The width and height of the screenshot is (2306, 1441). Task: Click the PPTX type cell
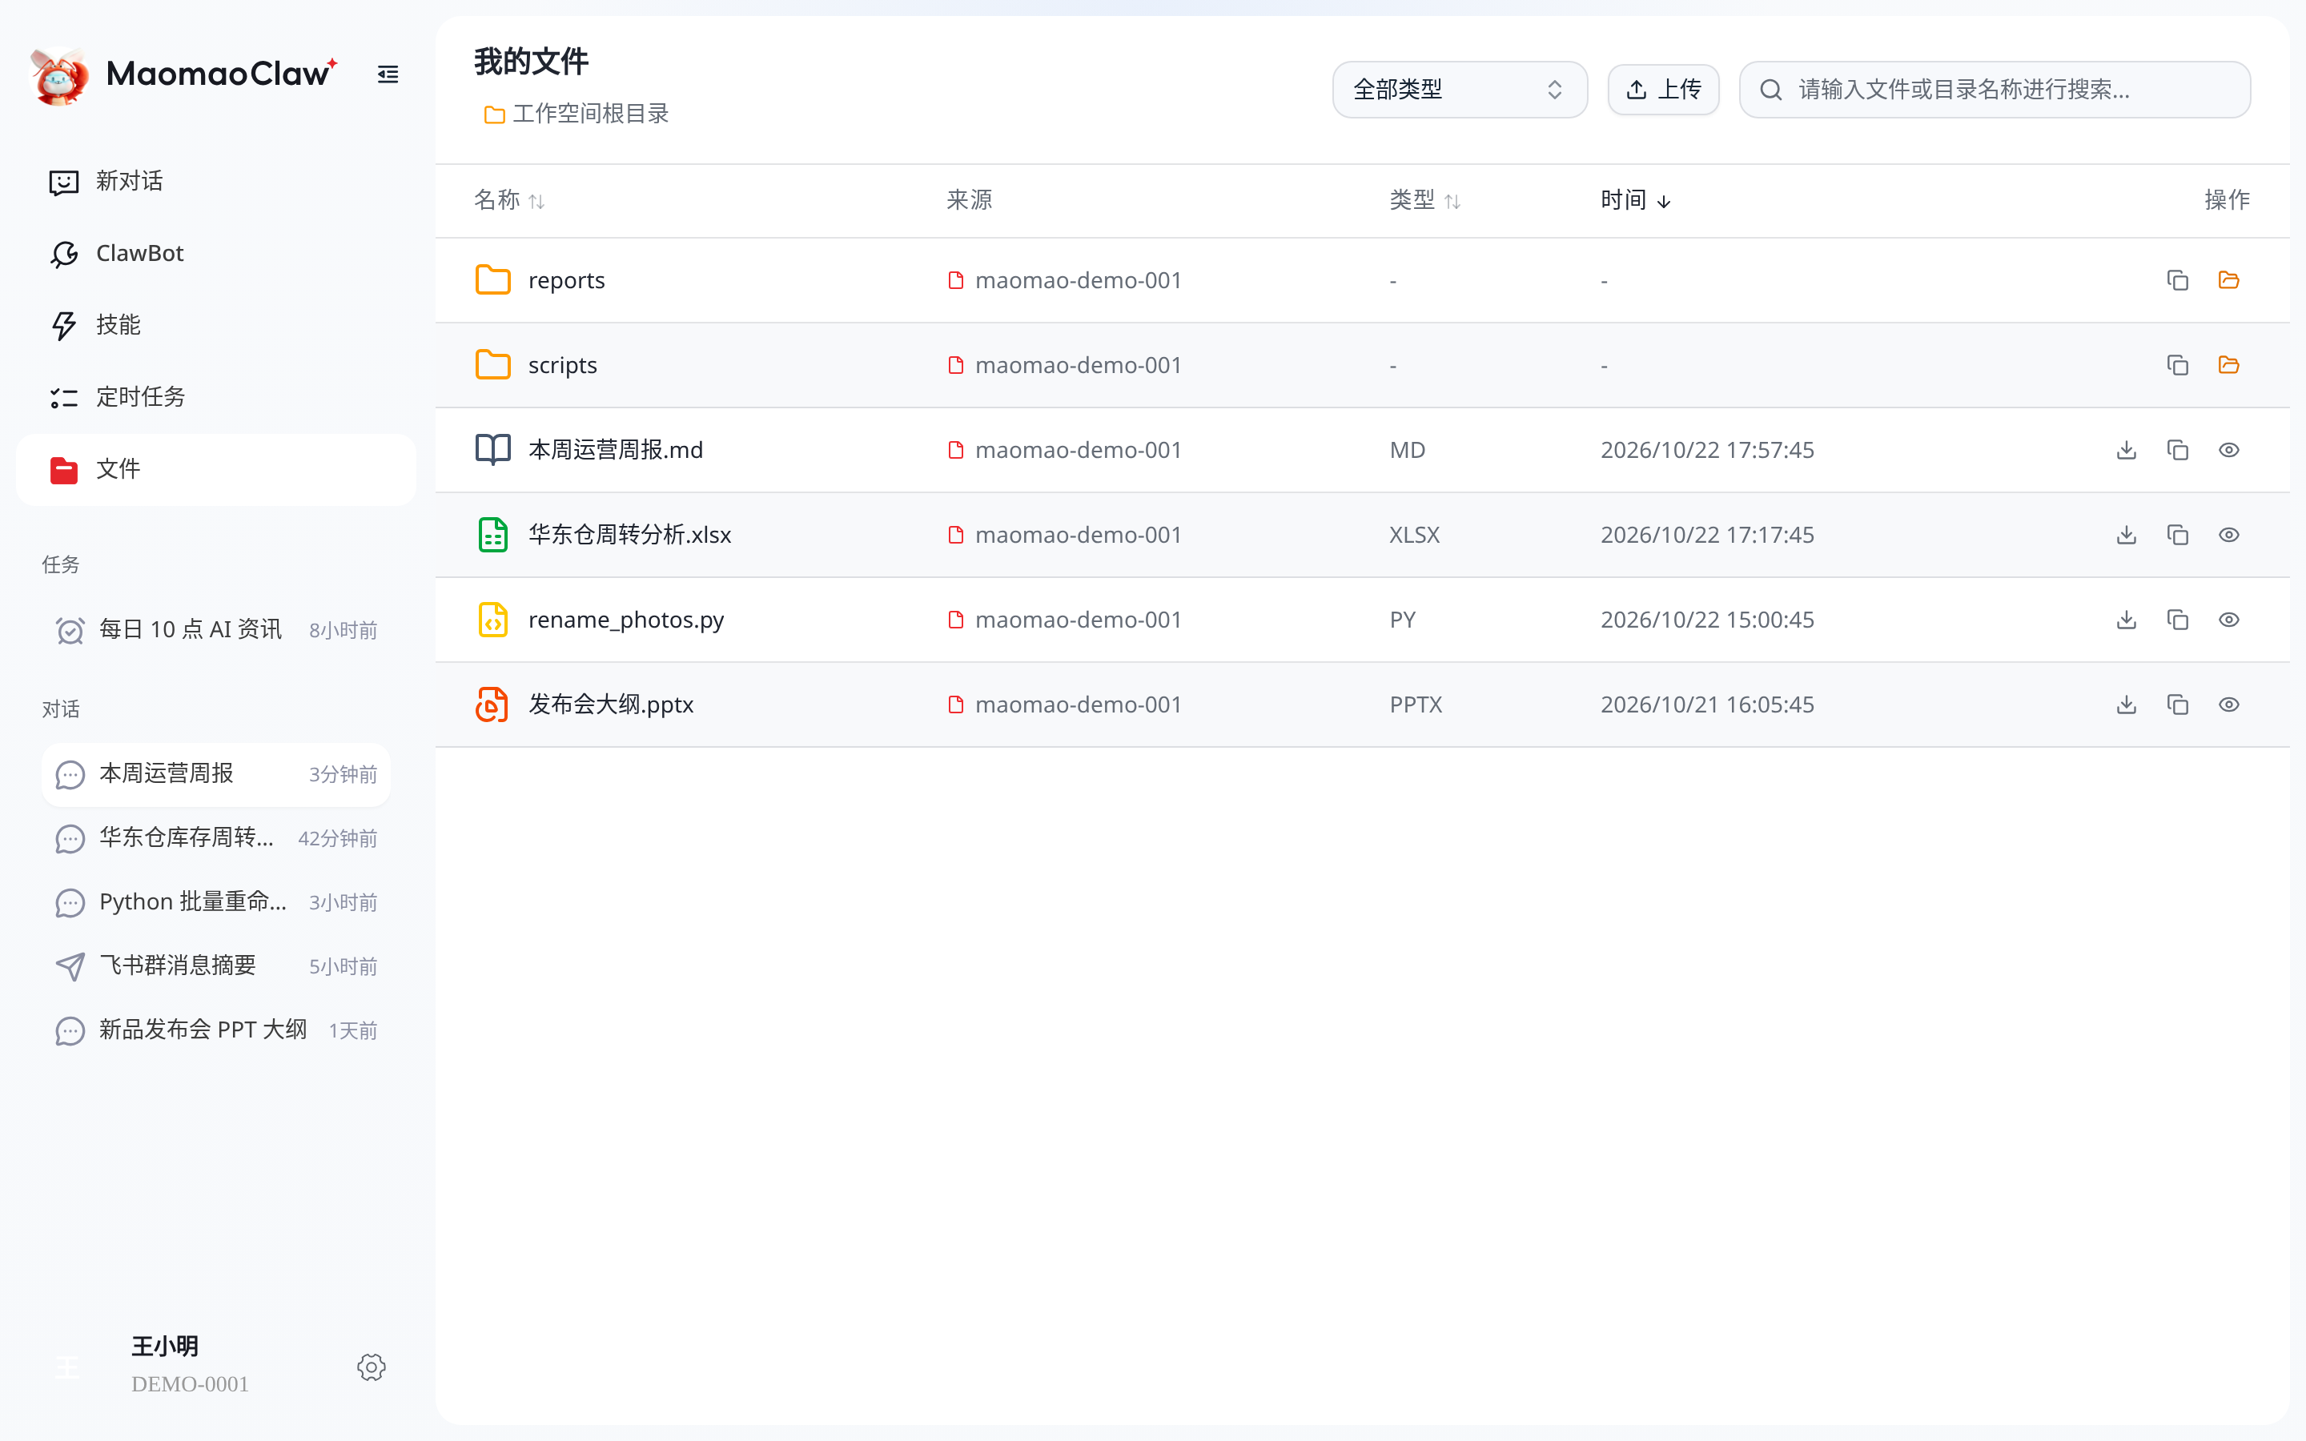click(x=1415, y=704)
